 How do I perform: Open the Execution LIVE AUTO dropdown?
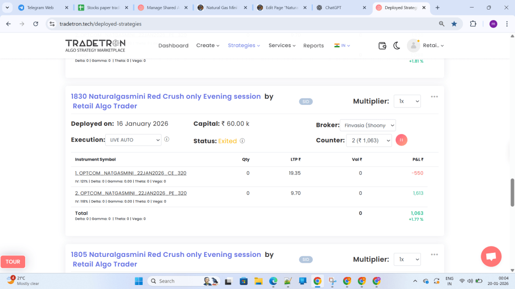[x=134, y=140]
